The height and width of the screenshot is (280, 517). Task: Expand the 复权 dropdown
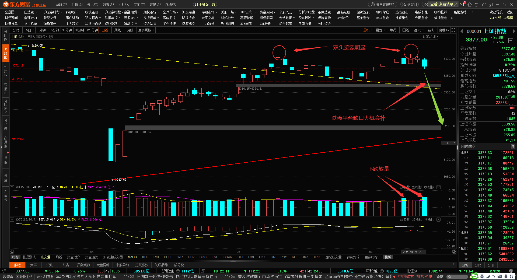pos(368,30)
